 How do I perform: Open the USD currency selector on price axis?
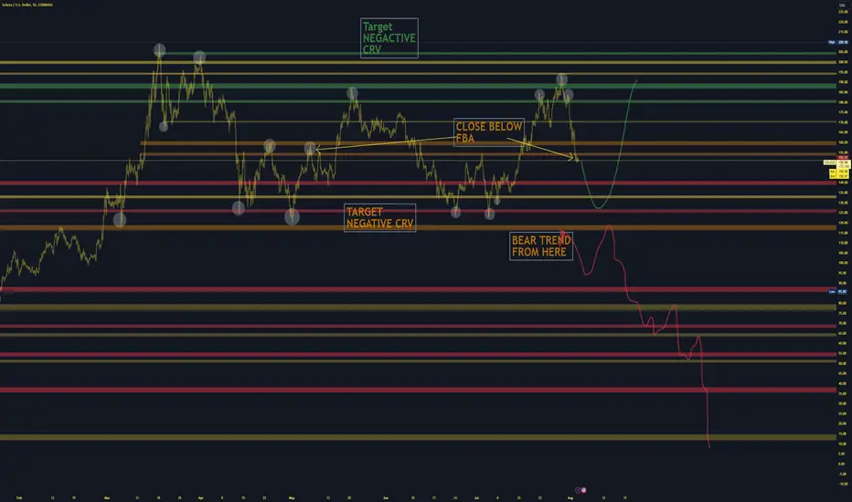[x=842, y=5]
